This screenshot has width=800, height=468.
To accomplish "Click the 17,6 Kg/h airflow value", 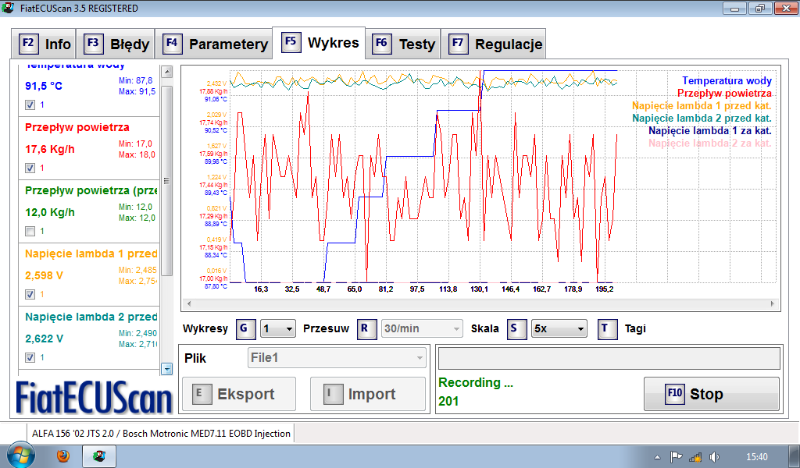I will (50, 149).
